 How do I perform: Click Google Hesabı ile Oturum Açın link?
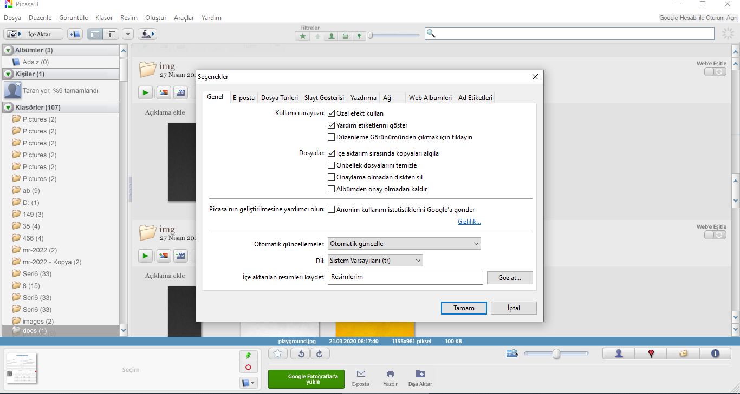pyautogui.click(x=698, y=18)
